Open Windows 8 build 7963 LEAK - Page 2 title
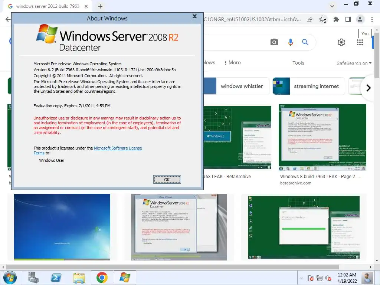 [320, 177]
